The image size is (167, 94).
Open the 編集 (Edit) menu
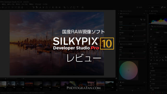(x=4, y=4)
